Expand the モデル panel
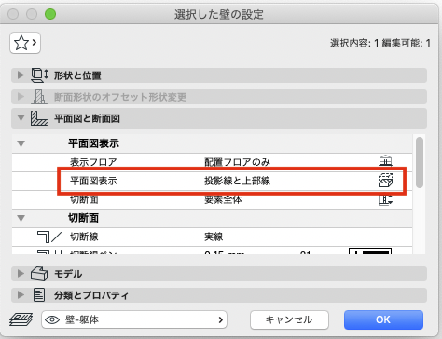 coord(21,274)
